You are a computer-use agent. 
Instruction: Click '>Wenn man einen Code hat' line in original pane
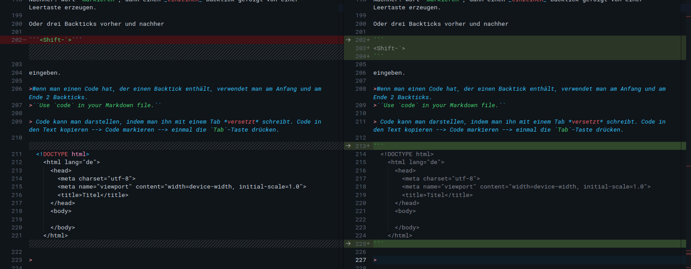(175, 93)
